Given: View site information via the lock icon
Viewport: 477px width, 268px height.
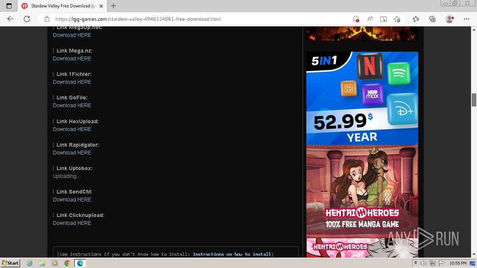Looking at the screenshot, I should tap(47, 19).
